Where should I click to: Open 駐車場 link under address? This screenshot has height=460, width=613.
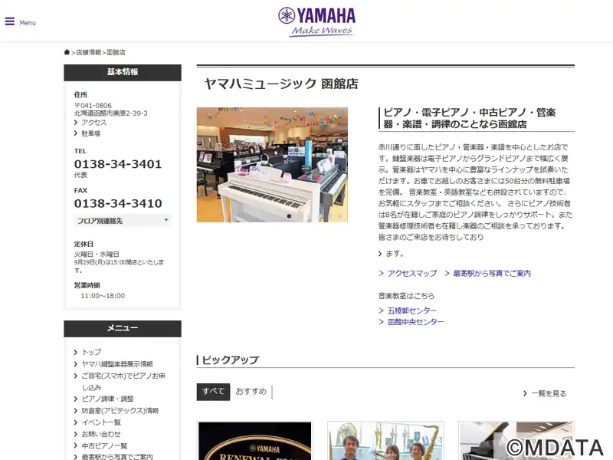[90, 133]
